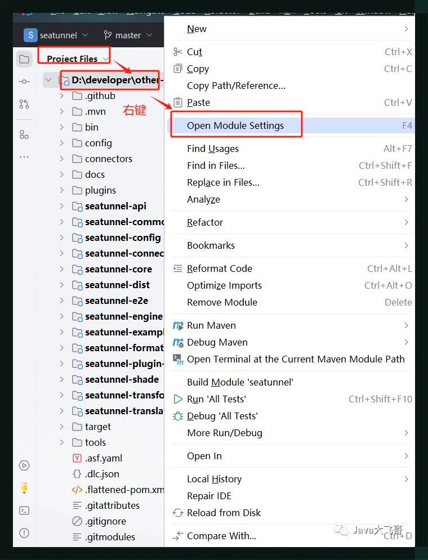Click the .dlc.json braces icon

pyautogui.click(x=77, y=474)
